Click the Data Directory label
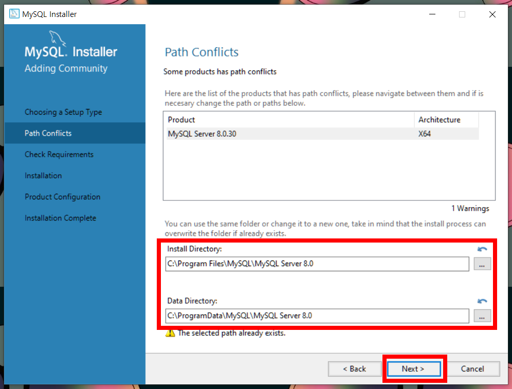 (x=192, y=301)
